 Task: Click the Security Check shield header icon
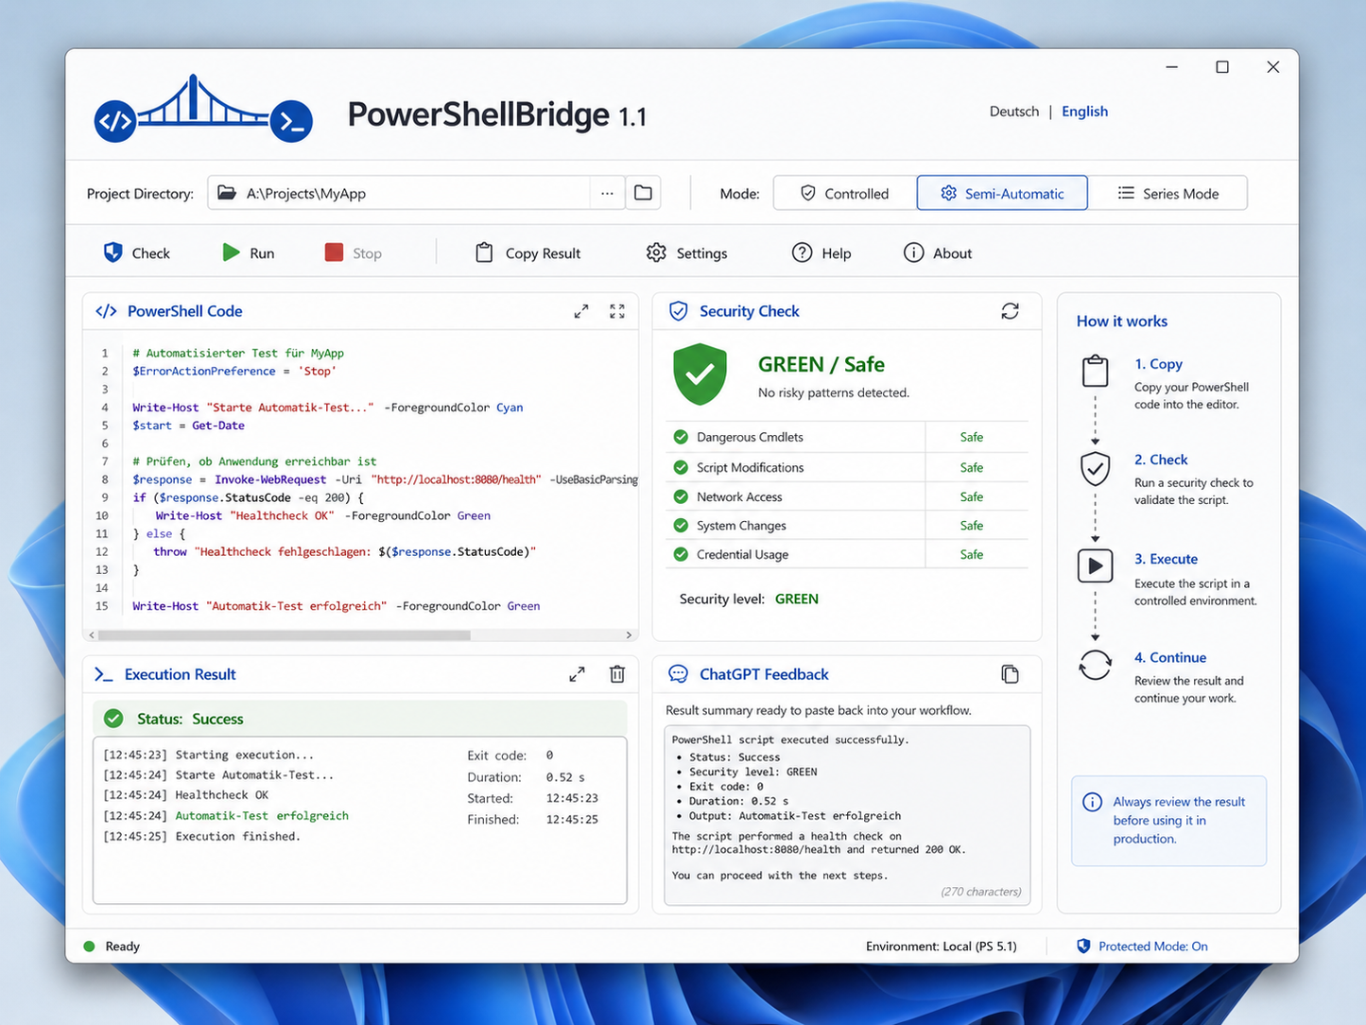(x=679, y=311)
